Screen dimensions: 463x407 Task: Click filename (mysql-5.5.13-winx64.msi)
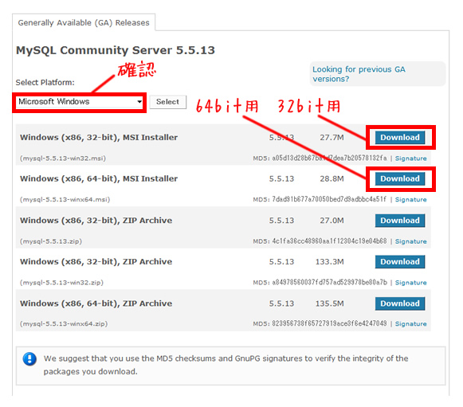[x=65, y=200]
